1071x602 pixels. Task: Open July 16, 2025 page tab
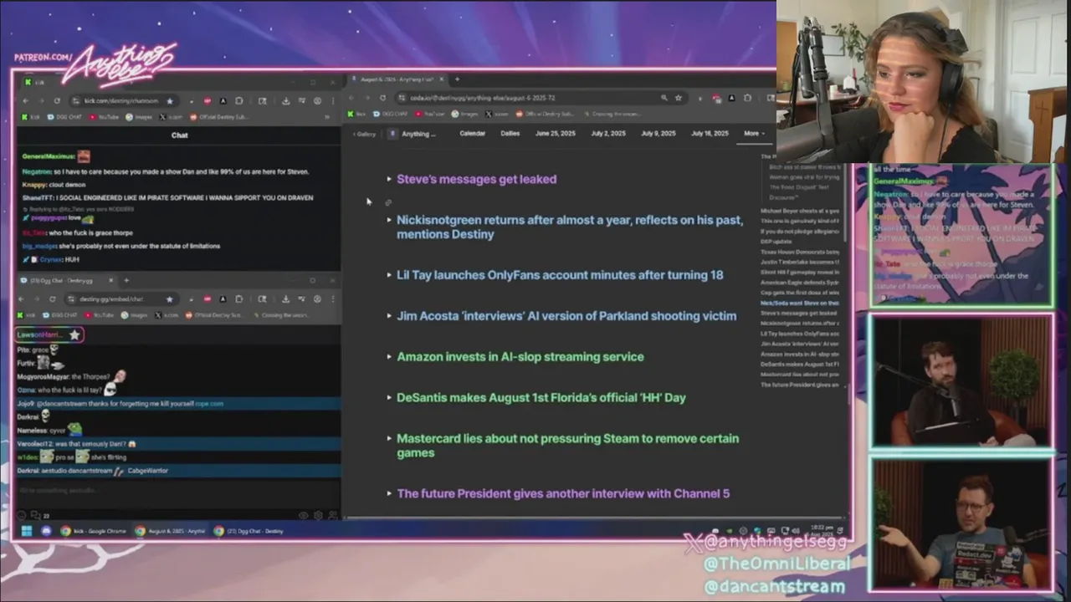point(710,134)
